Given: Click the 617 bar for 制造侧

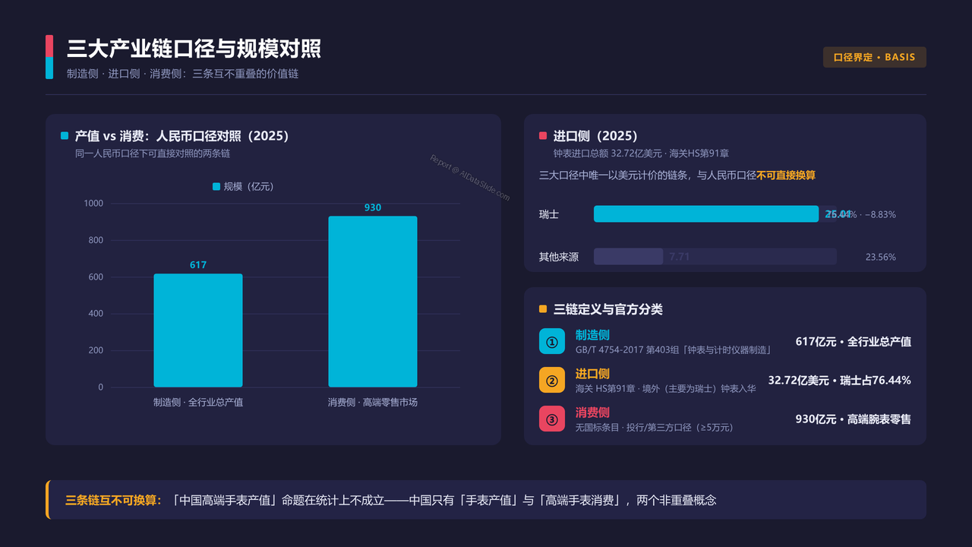Looking at the screenshot, I should pyautogui.click(x=198, y=330).
